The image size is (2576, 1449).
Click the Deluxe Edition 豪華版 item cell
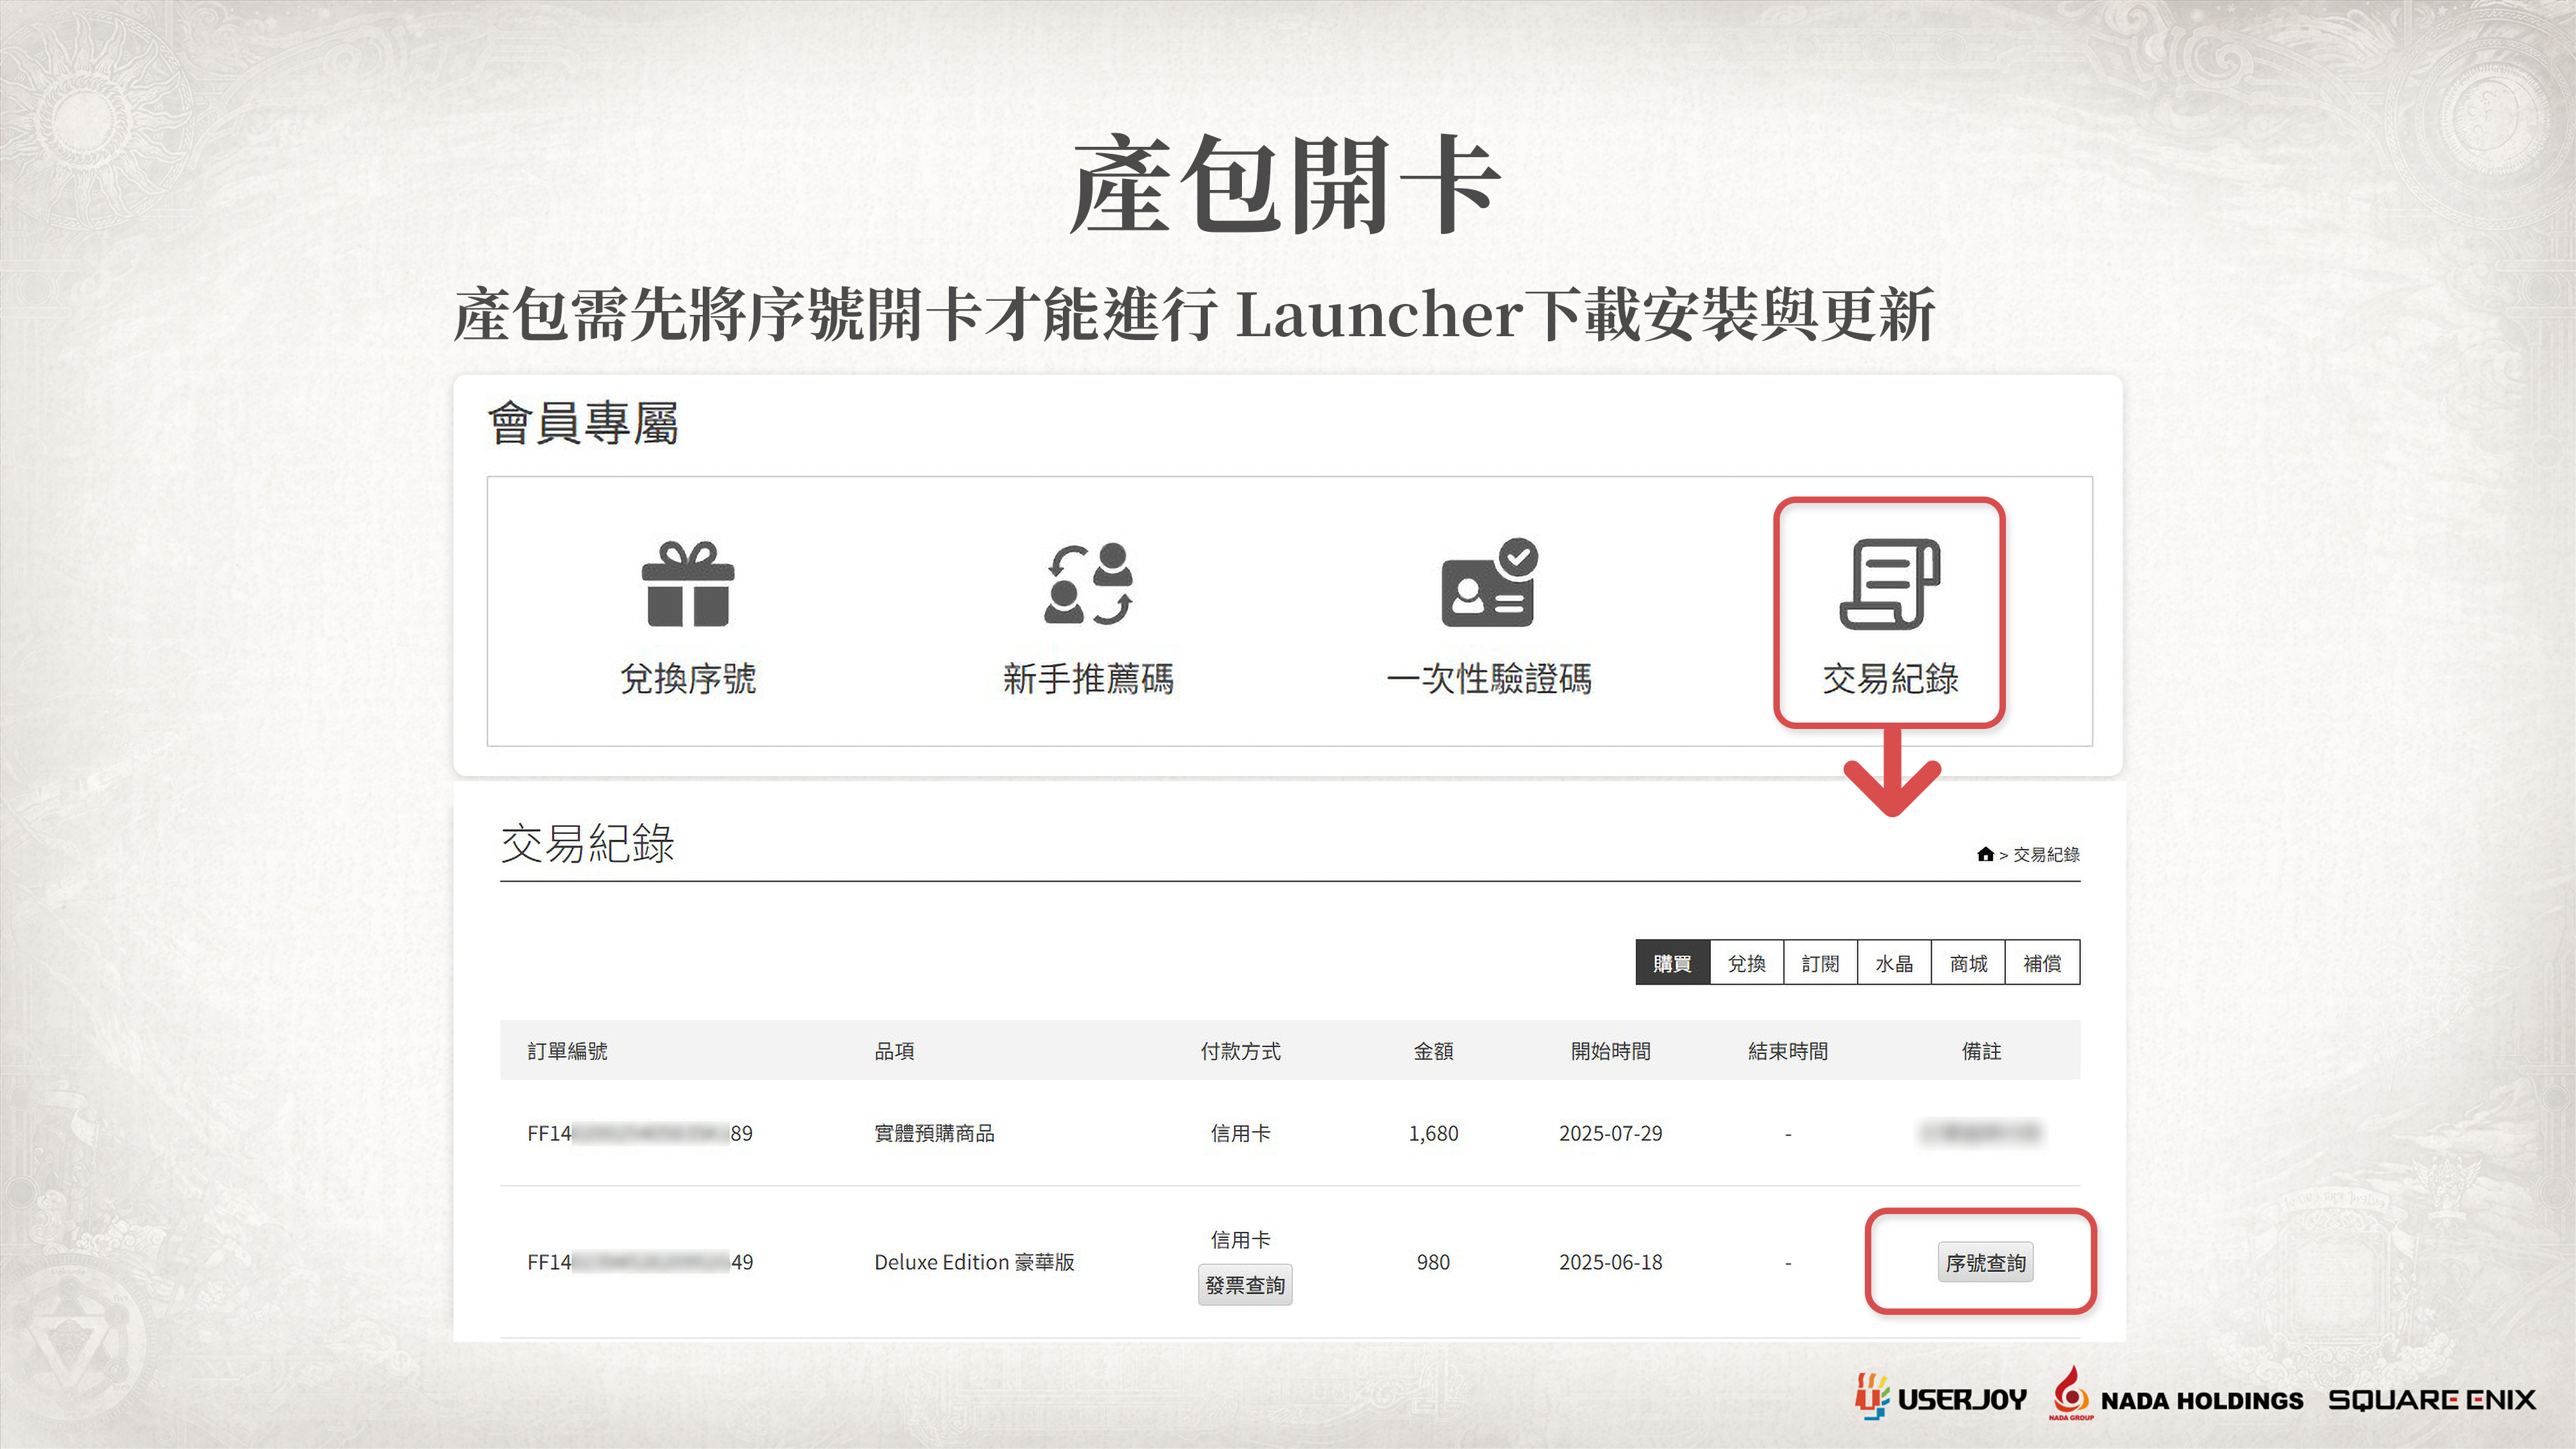coord(974,1262)
